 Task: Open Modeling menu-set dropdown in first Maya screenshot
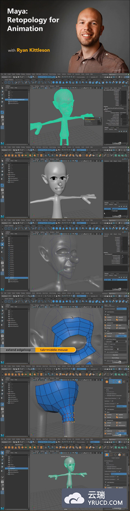click(6, 77)
